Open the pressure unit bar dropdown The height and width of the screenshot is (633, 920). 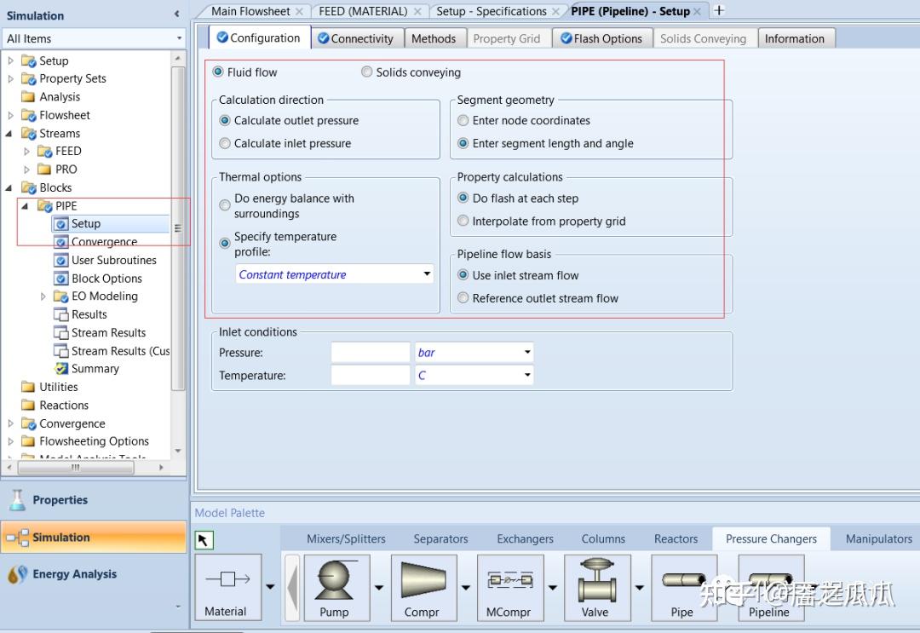click(x=527, y=352)
